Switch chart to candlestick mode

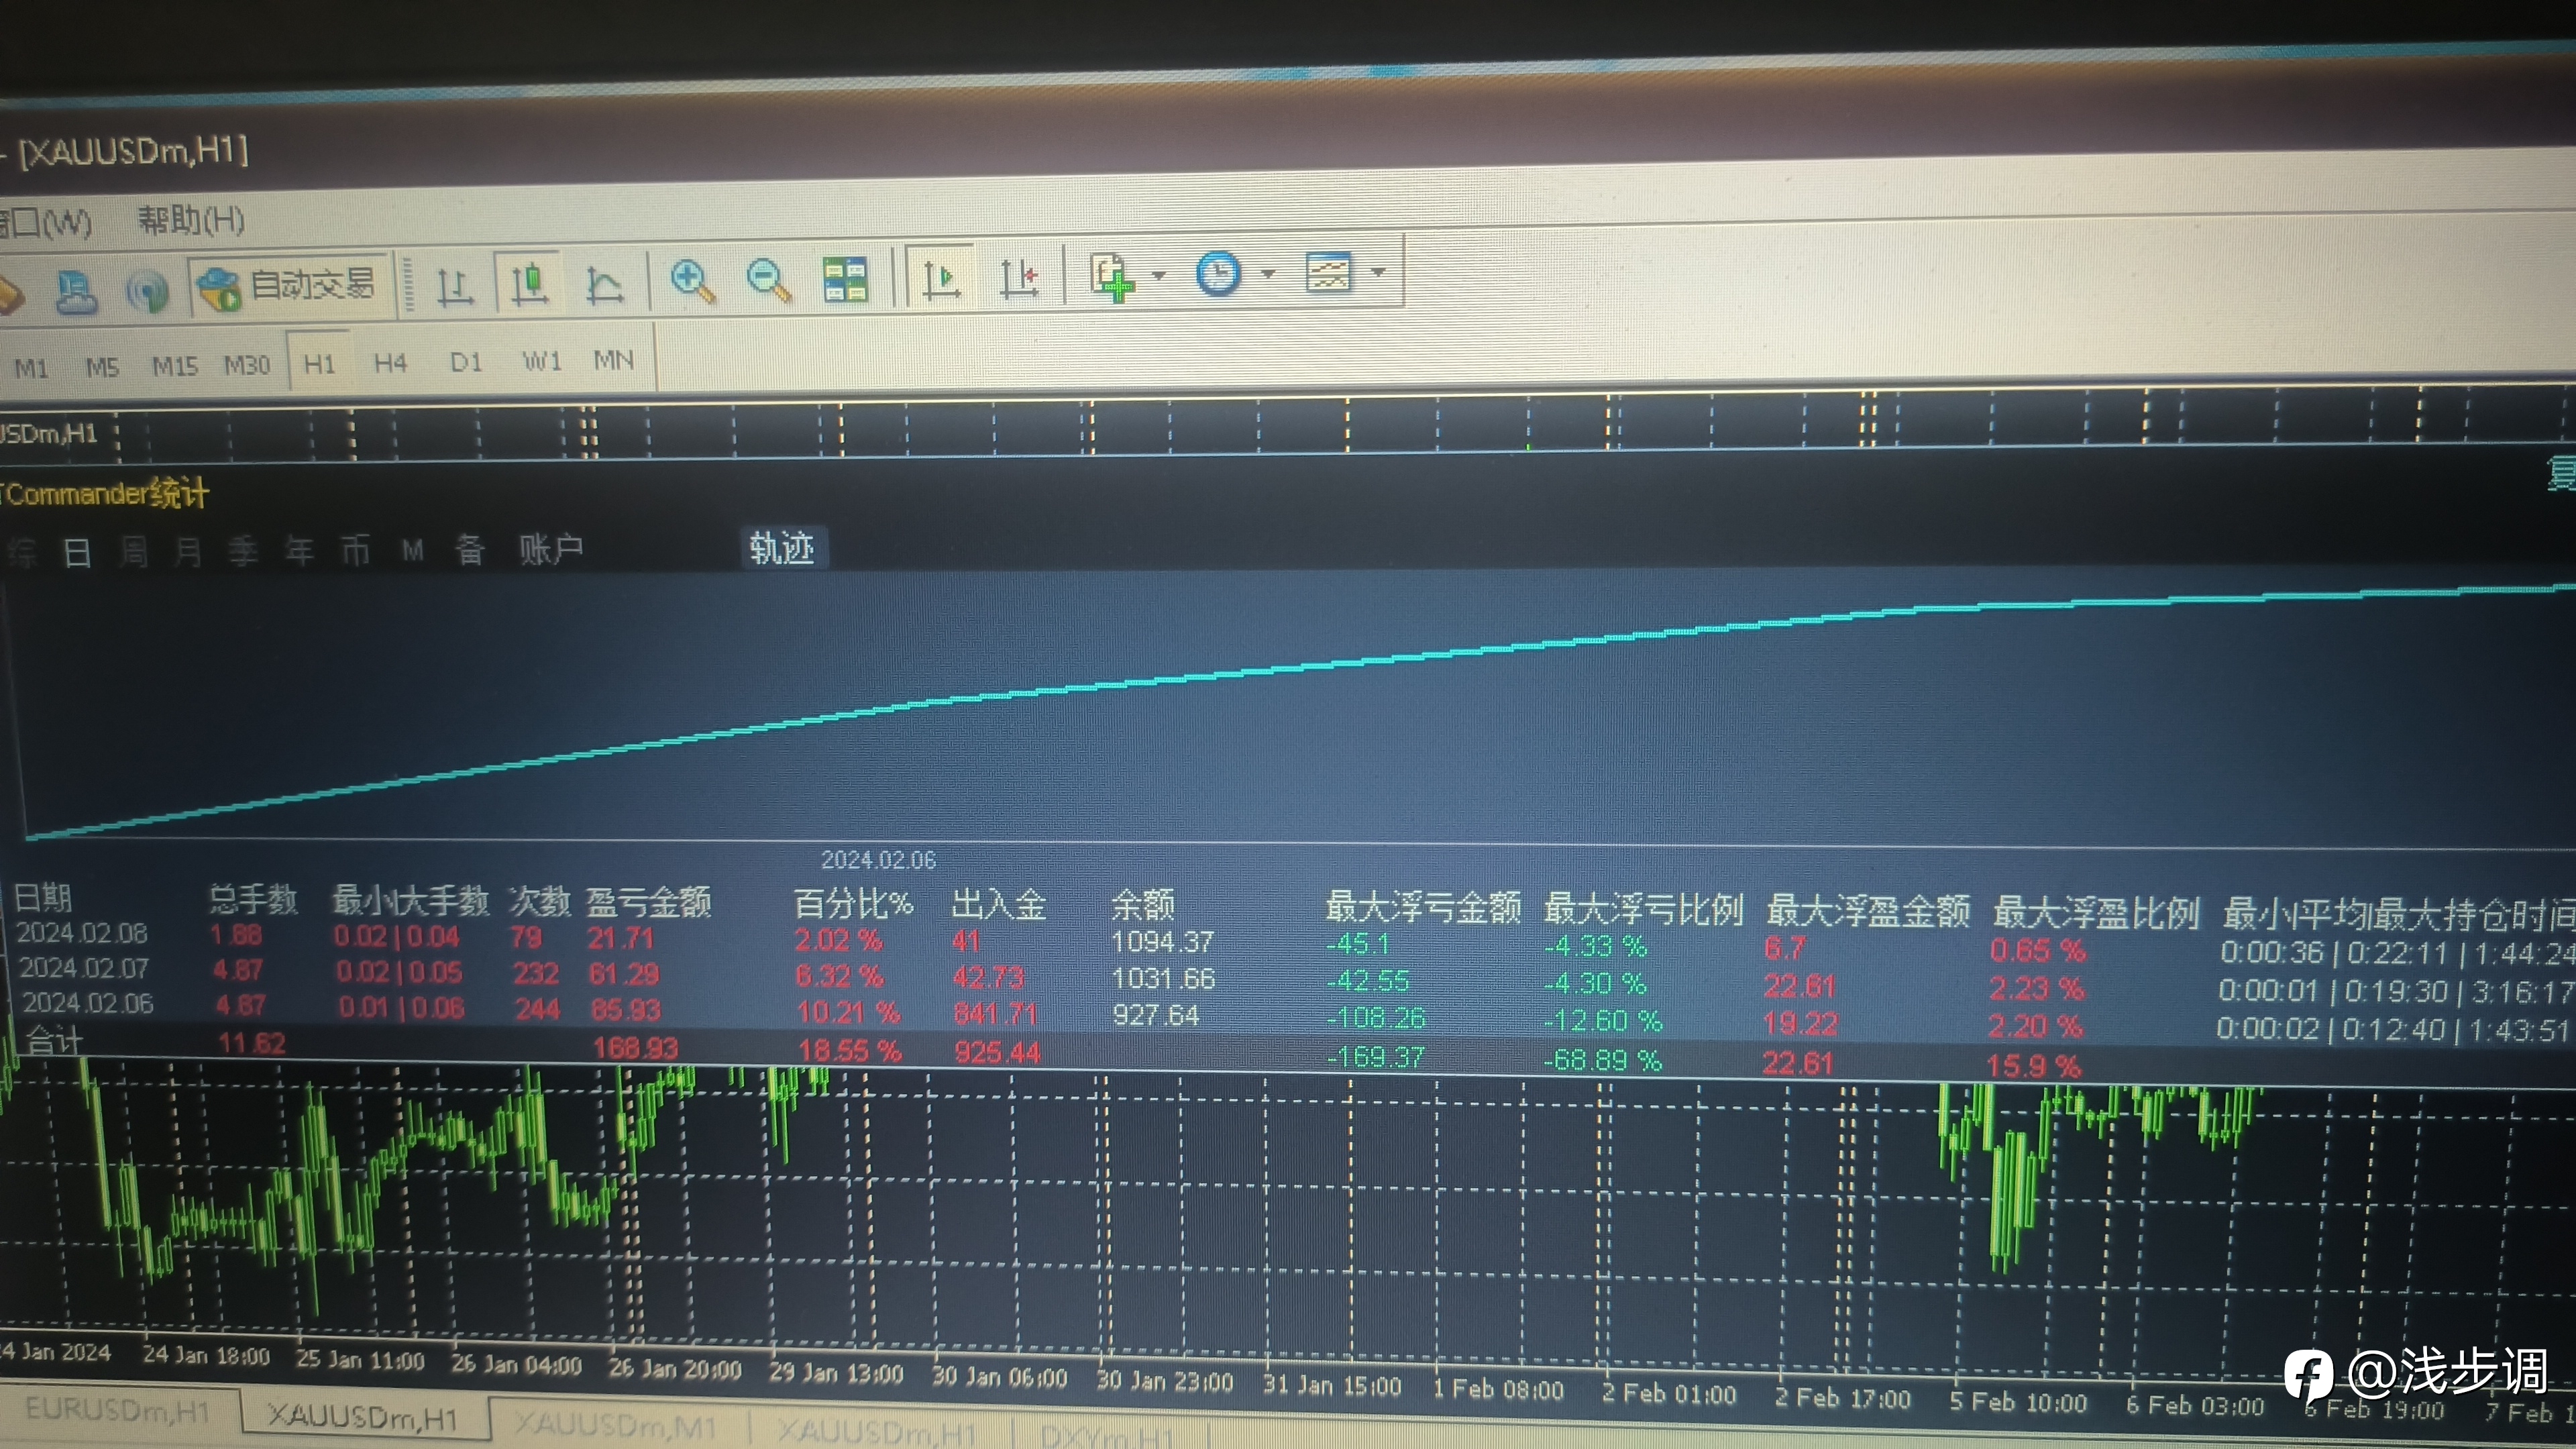529,283
